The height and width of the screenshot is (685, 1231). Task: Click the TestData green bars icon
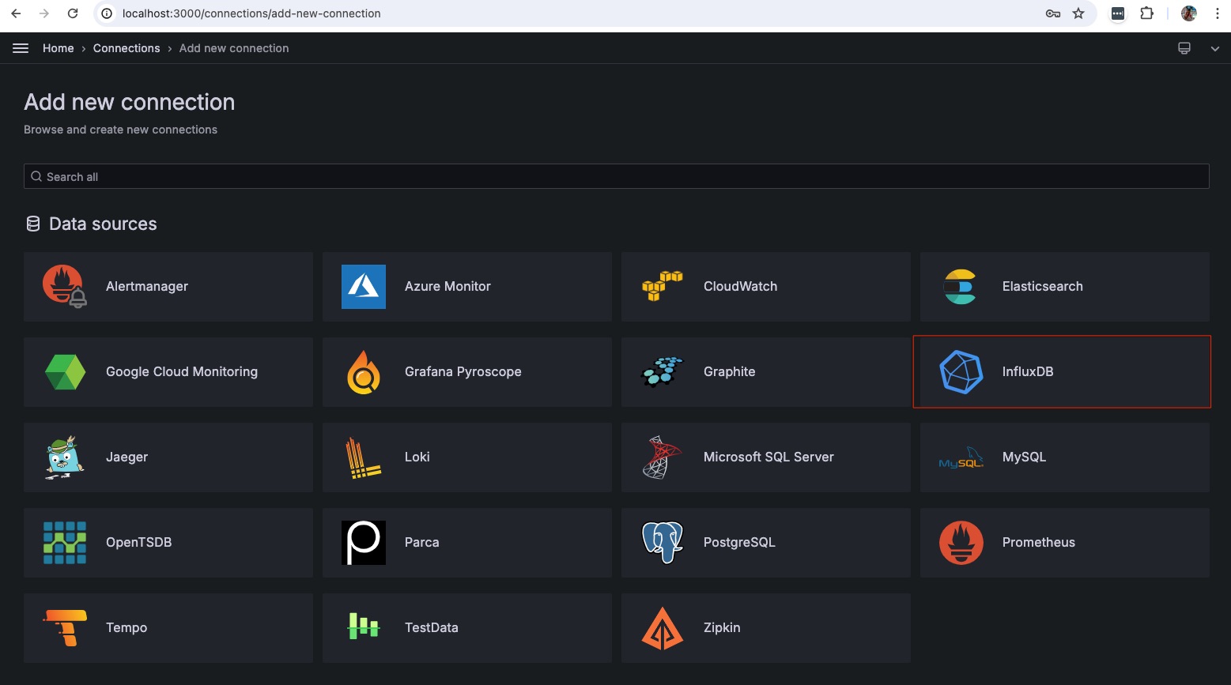click(x=364, y=627)
